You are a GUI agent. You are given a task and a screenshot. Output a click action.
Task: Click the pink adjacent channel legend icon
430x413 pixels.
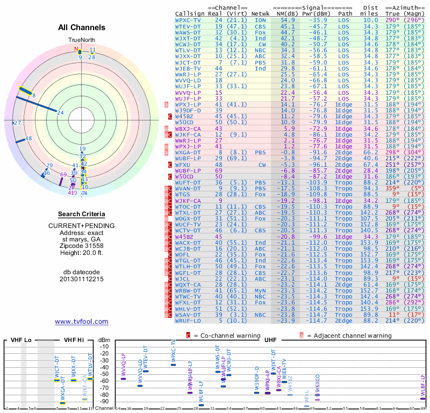tap(302, 336)
